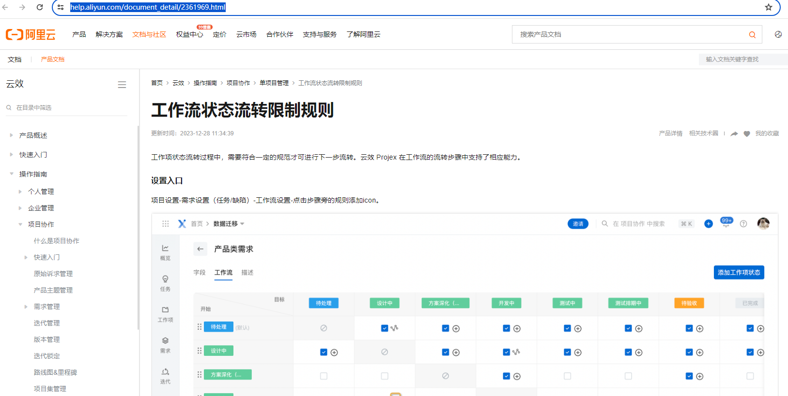This screenshot has height=396, width=788.
Task: Open 权益中心 navigation item
Action: (x=189, y=34)
